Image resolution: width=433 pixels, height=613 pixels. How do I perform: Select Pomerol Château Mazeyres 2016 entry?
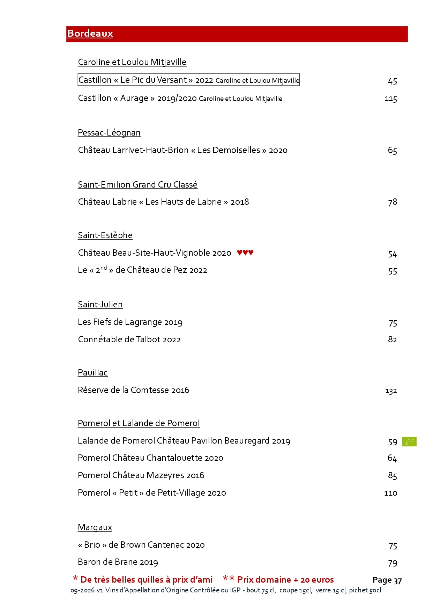tap(141, 475)
